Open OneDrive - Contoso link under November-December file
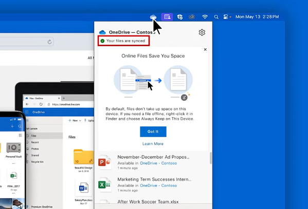Screen dimensions: 308x209 [x=158, y=163]
